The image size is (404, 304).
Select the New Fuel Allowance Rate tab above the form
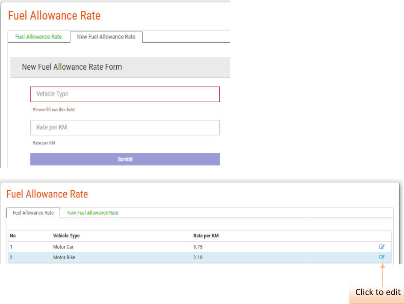(106, 37)
